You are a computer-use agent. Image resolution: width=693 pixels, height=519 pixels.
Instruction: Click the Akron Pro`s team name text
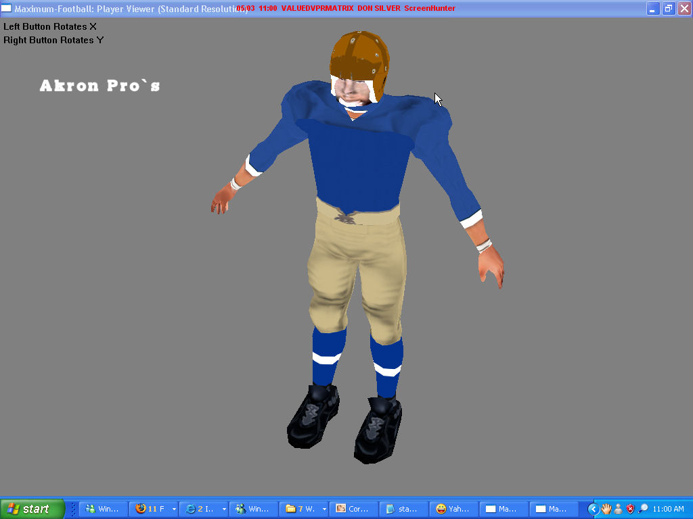(x=100, y=86)
